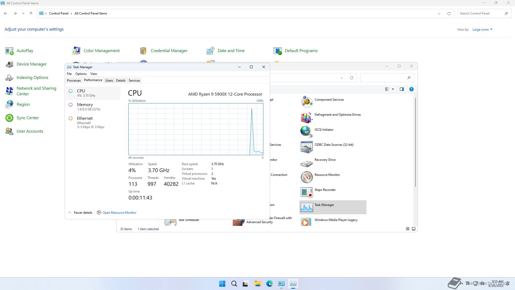The height and width of the screenshot is (290, 515).
Task: Click All Control Panel Items breadcrumb
Action: [91, 13]
